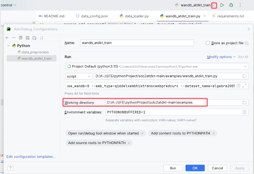
Task: Create a new configuration folder
Action: 35,38
